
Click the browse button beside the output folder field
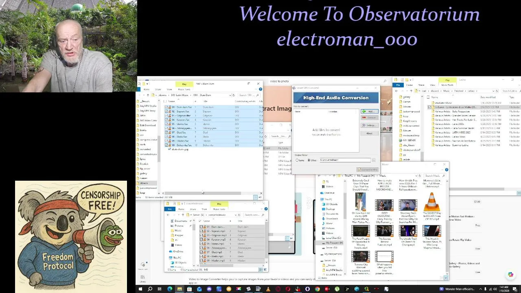coord(374,160)
